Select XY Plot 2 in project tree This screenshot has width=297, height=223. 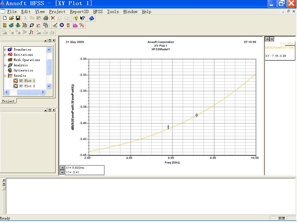pyautogui.click(x=27, y=86)
